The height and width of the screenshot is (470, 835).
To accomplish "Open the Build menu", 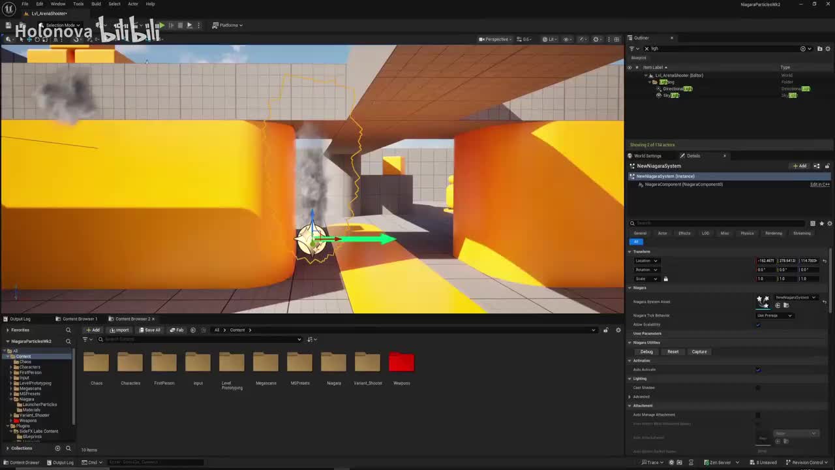I will point(96,4).
